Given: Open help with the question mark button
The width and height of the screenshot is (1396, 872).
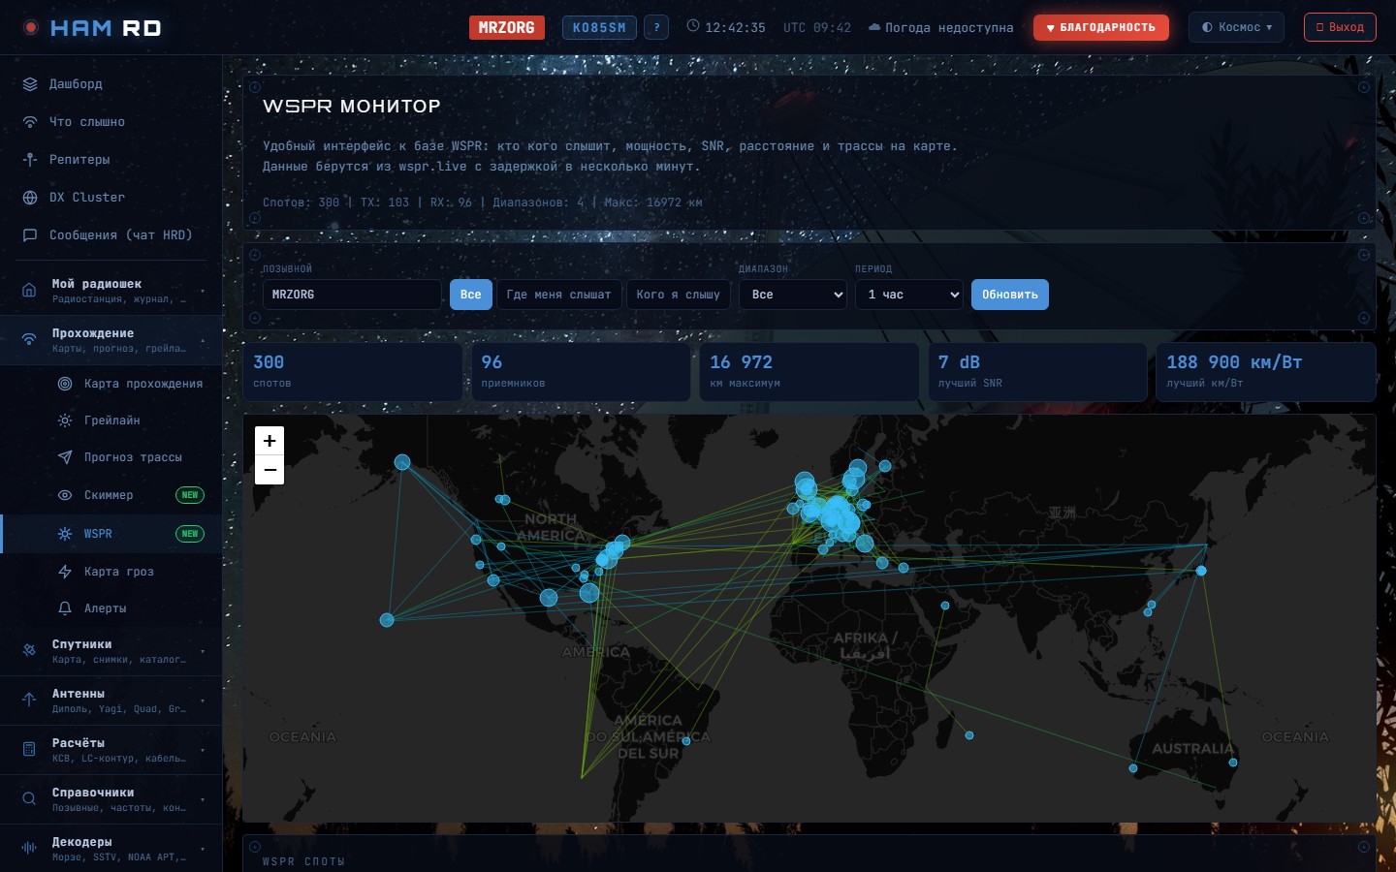Looking at the screenshot, I should [656, 27].
